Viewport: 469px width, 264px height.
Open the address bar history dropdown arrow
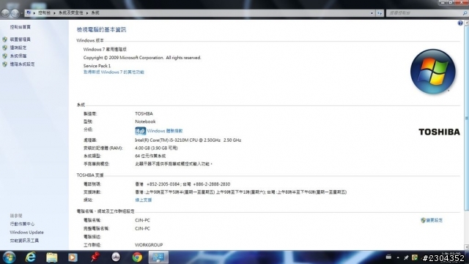[x=372, y=13]
